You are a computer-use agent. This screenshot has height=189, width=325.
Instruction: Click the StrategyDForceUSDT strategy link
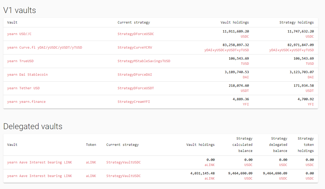point(136,88)
